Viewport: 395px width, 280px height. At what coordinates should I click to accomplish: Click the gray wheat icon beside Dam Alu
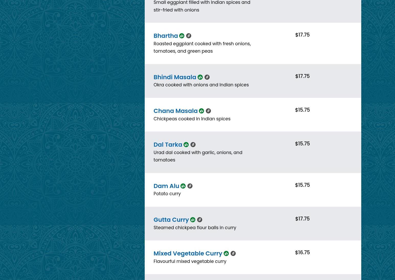[x=190, y=186]
